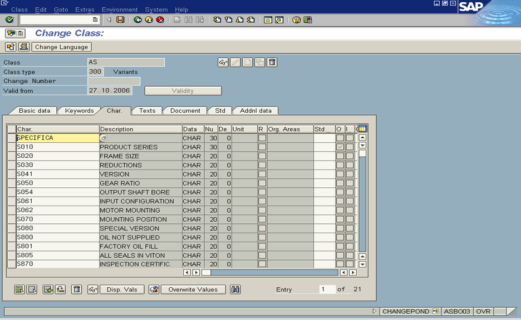Click the S070 characteristic cell
Image resolution: width=521 pixels, height=320 pixels.
pyautogui.click(x=57, y=219)
